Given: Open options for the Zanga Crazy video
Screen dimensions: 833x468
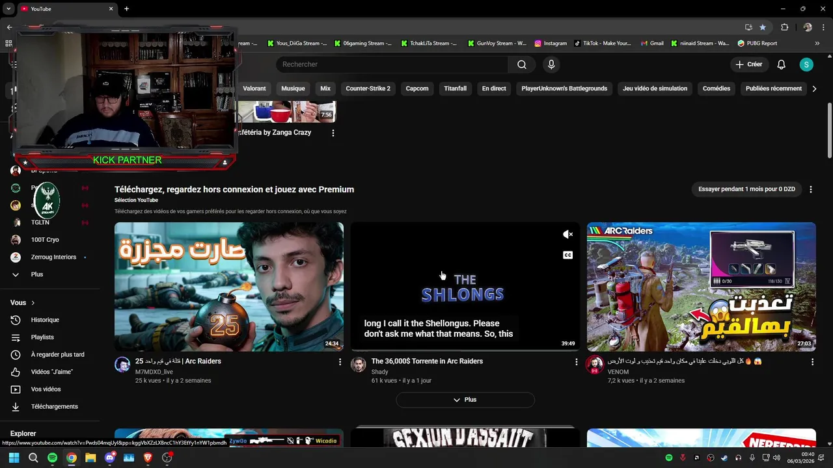Looking at the screenshot, I should click(333, 133).
